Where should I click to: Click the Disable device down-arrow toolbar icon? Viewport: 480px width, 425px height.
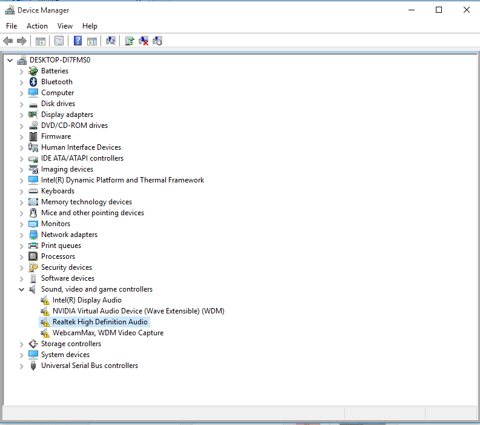tap(158, 41)
